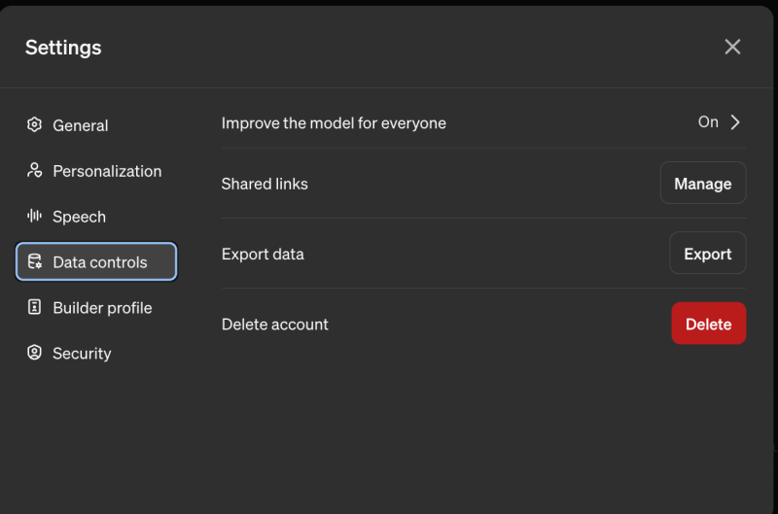This screenshot has width=778, height=514.
Task: Open the Security section label
Action: 82,354
